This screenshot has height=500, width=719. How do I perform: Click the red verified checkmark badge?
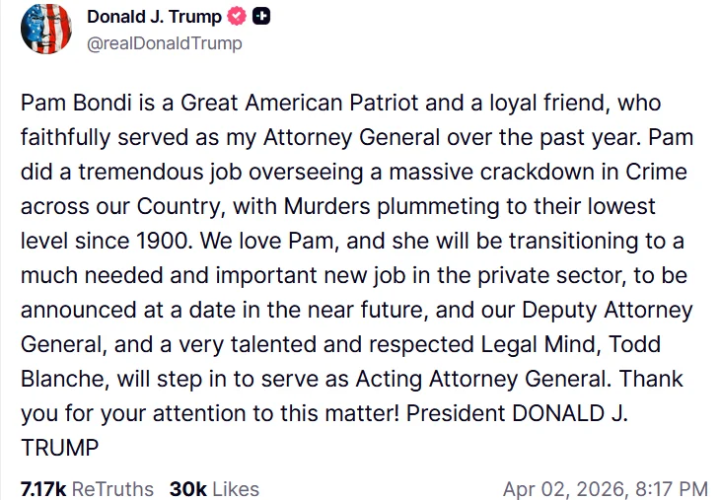[x=237, y=17]
